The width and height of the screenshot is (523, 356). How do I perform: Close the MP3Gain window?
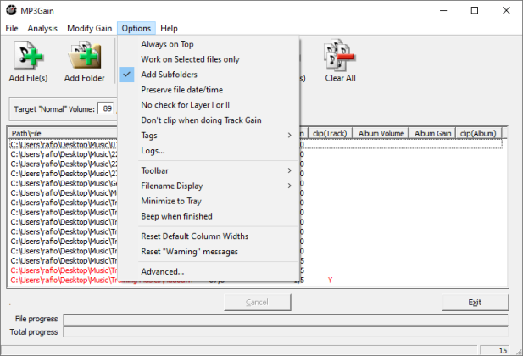click(506, 11)
